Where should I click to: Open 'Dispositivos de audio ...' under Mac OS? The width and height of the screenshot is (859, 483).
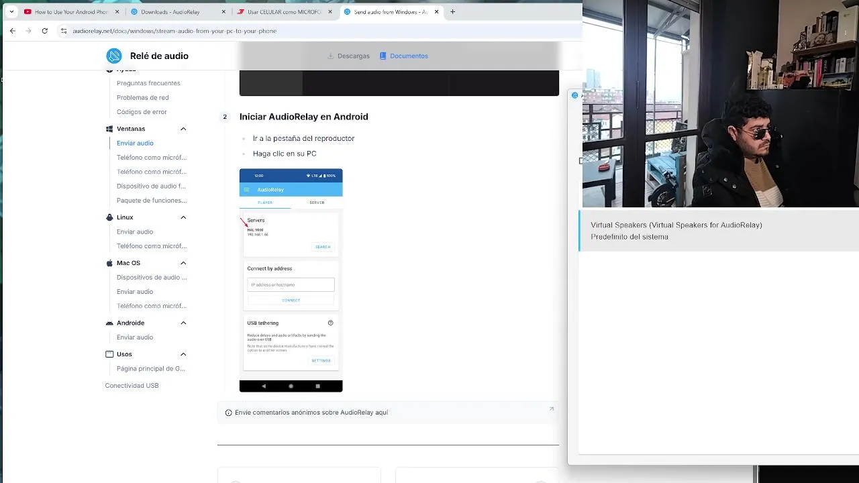152,278
